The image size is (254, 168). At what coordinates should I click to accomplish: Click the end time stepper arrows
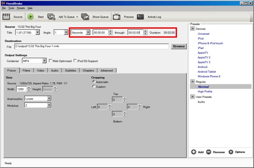pos(145,33)
